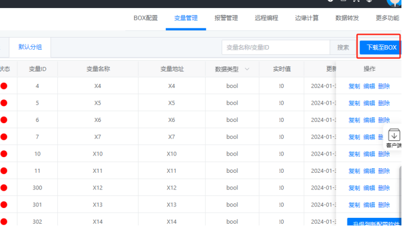Viewport: 402px width, 226px height.
Task: Click 编辑 in the X5 row
Action: [x=369, y=103]
